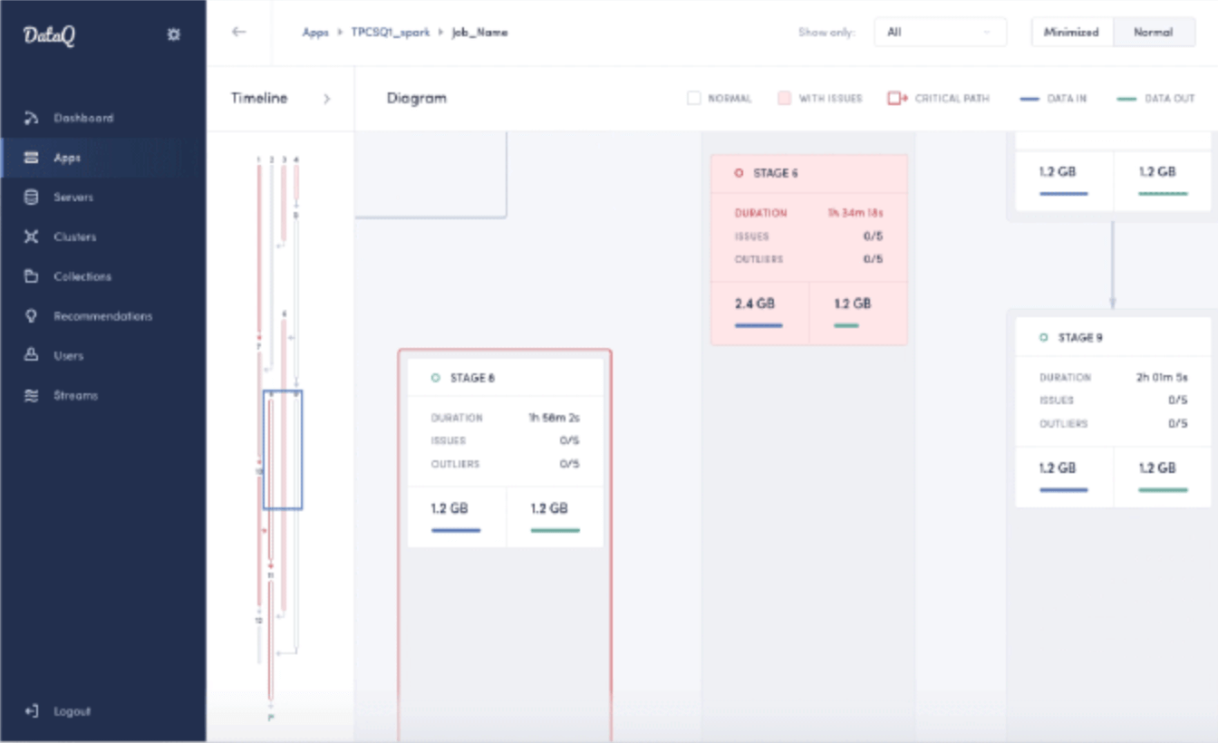The image size is (1218, 743).
Task: Open the Show only dropdown
Action: coord(940,32)
